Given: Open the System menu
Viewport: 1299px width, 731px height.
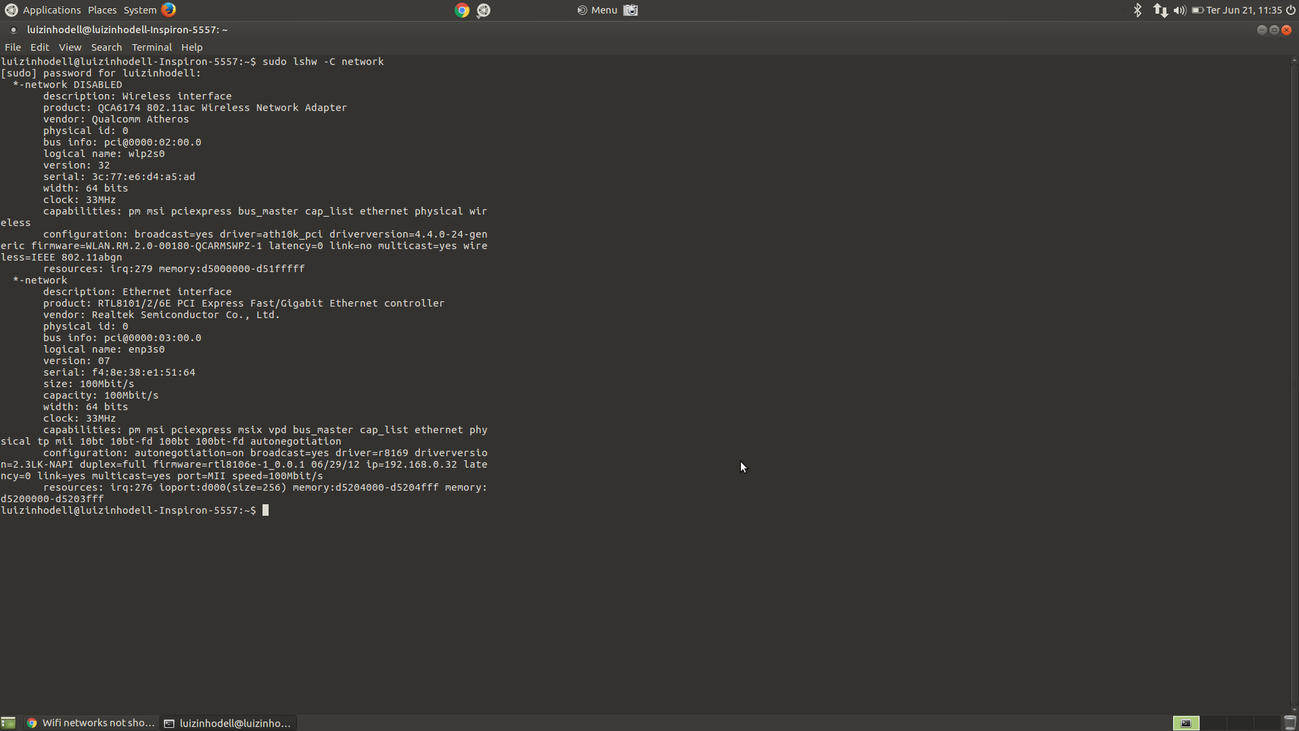Looking at the screenshot, I should click(140, 10).
